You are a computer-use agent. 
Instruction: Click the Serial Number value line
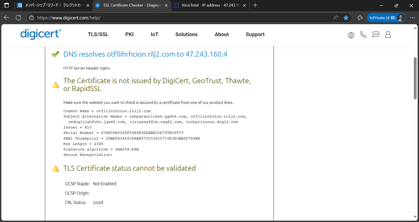(x=123, y=133)
